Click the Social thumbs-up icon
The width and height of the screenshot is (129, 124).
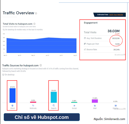(x=74, y=106)
